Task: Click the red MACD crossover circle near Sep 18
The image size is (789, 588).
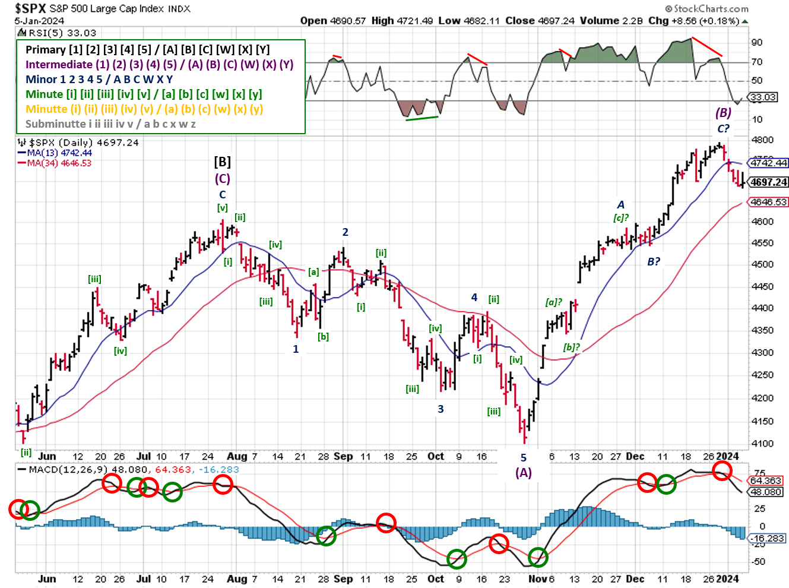Action: pyautogui.click(x=386, y=522)
